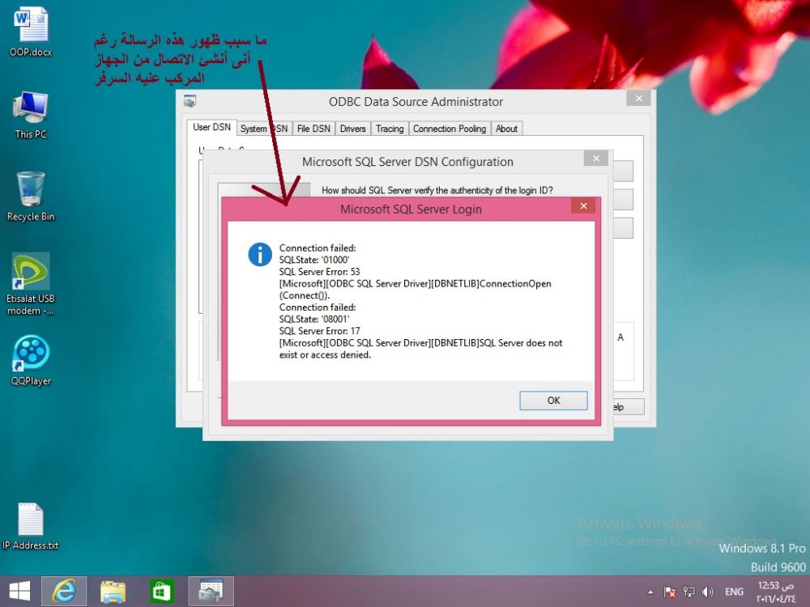Switch to the Connection Pooling tab

[450, 129]
